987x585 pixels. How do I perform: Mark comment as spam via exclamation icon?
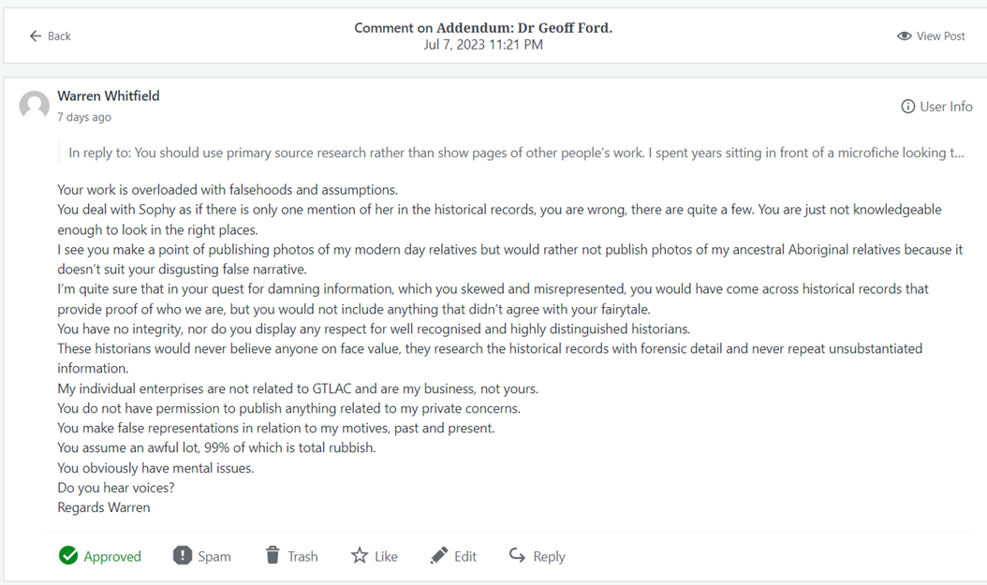(183, 556)
